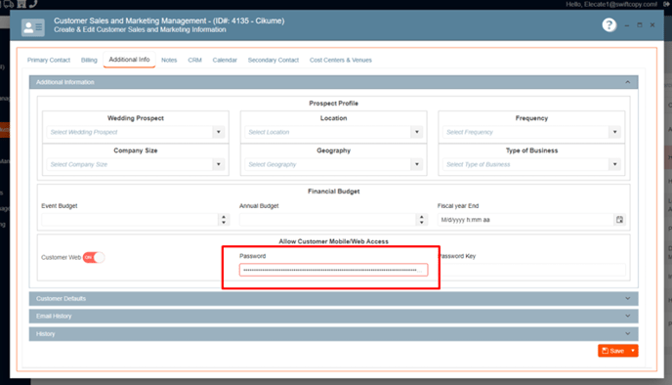
Task: Open the Company Size dropdown
Action: point(219,164)
